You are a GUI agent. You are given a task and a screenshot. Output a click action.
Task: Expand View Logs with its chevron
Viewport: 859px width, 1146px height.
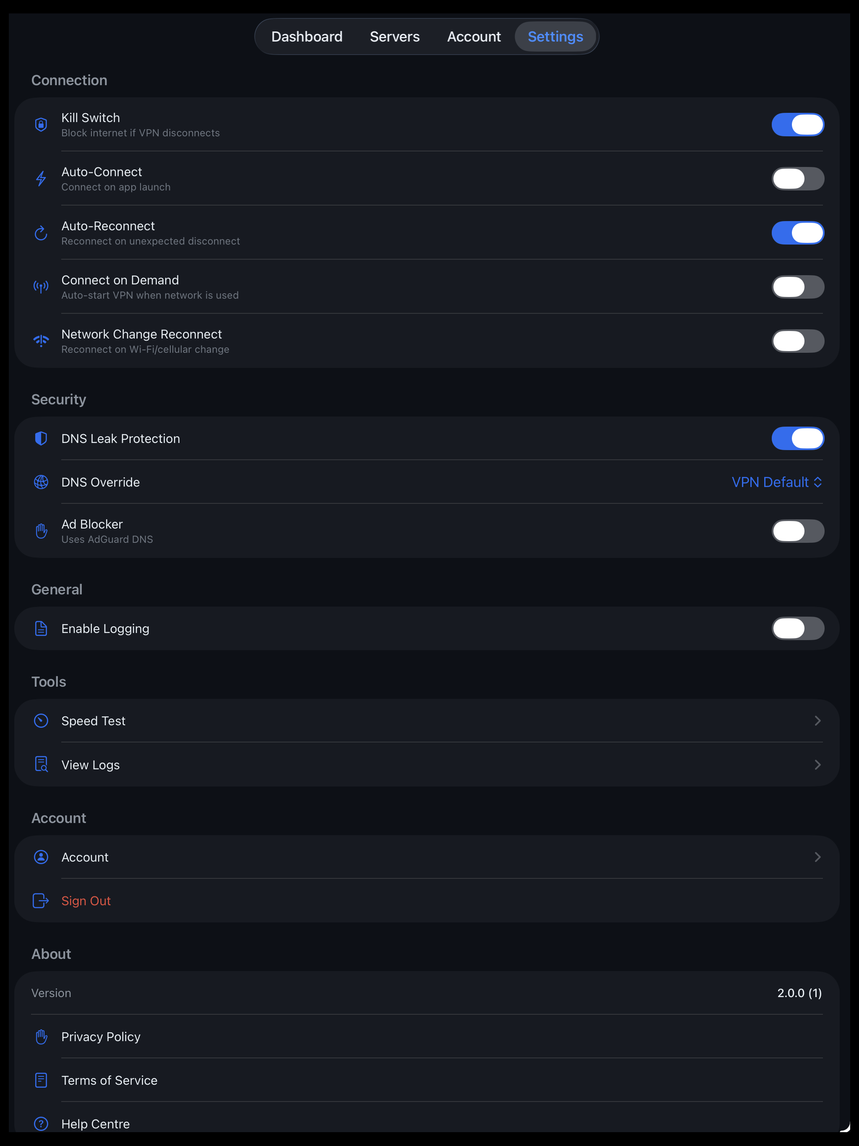pyautogui.click(x=817, y=765)
